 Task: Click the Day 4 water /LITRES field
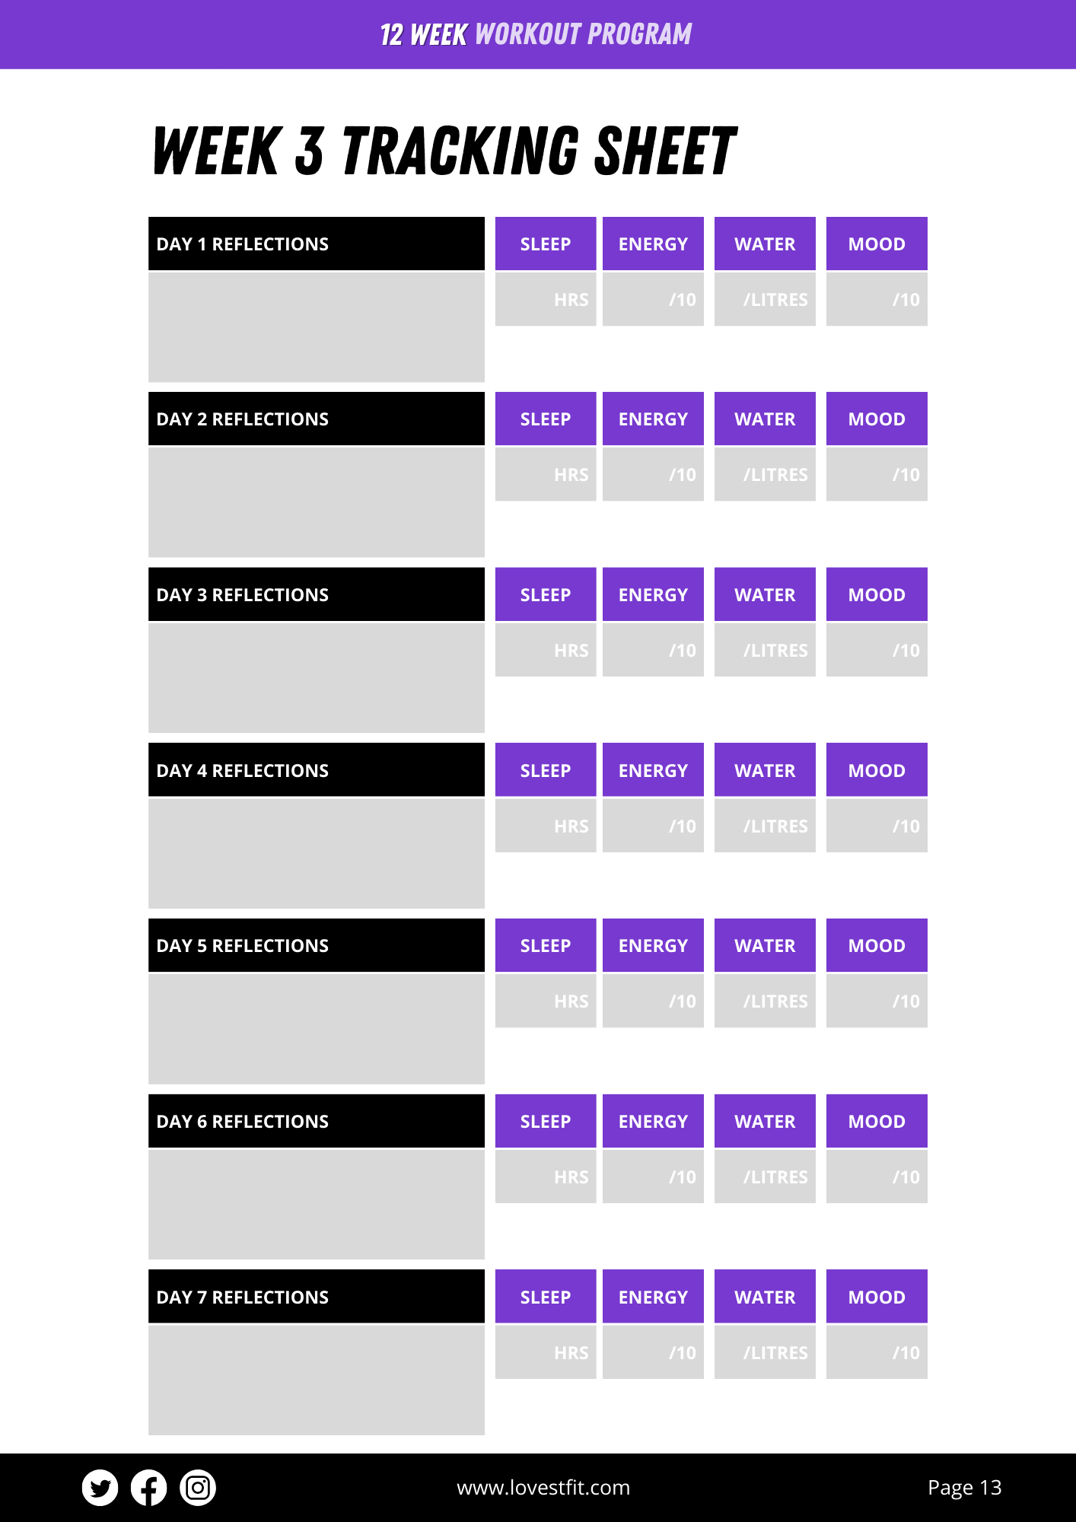[x=765, y=826]
